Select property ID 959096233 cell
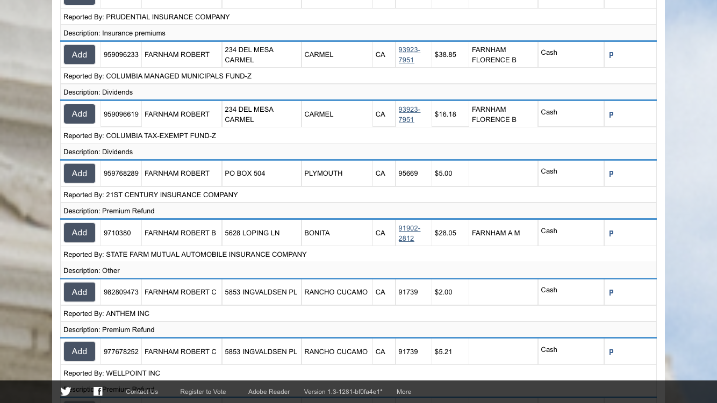717x403 pixels. coord(121,54)
